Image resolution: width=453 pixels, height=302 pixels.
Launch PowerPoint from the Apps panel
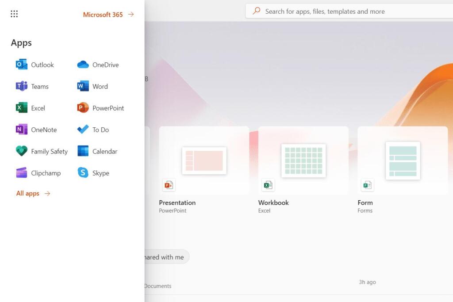(100, 108)
